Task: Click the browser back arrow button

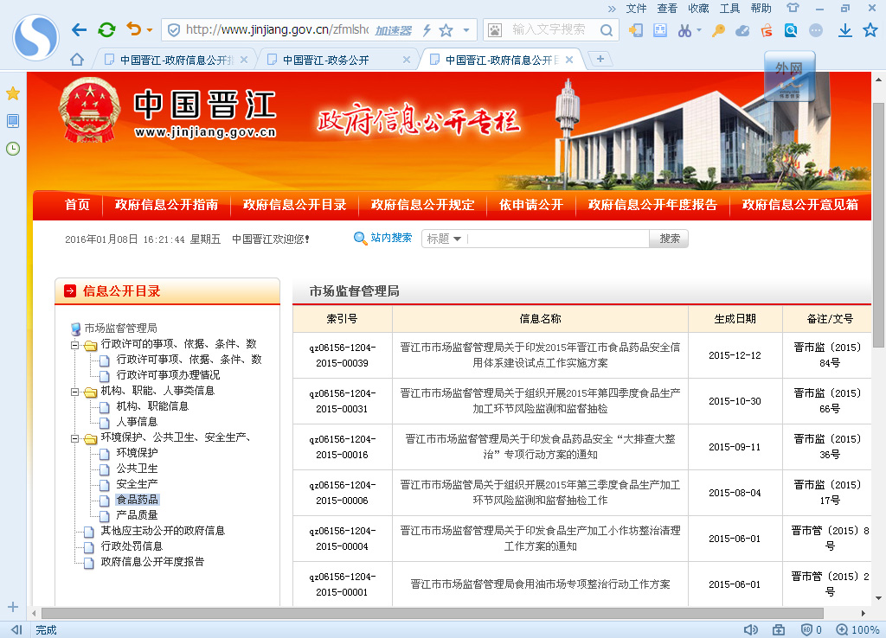Action: click(x=79, y=30)
